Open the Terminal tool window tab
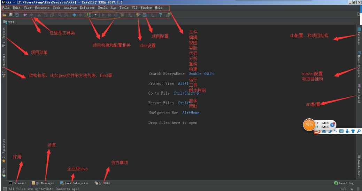This screenshot has height=191, width=362. click(17, 183)
